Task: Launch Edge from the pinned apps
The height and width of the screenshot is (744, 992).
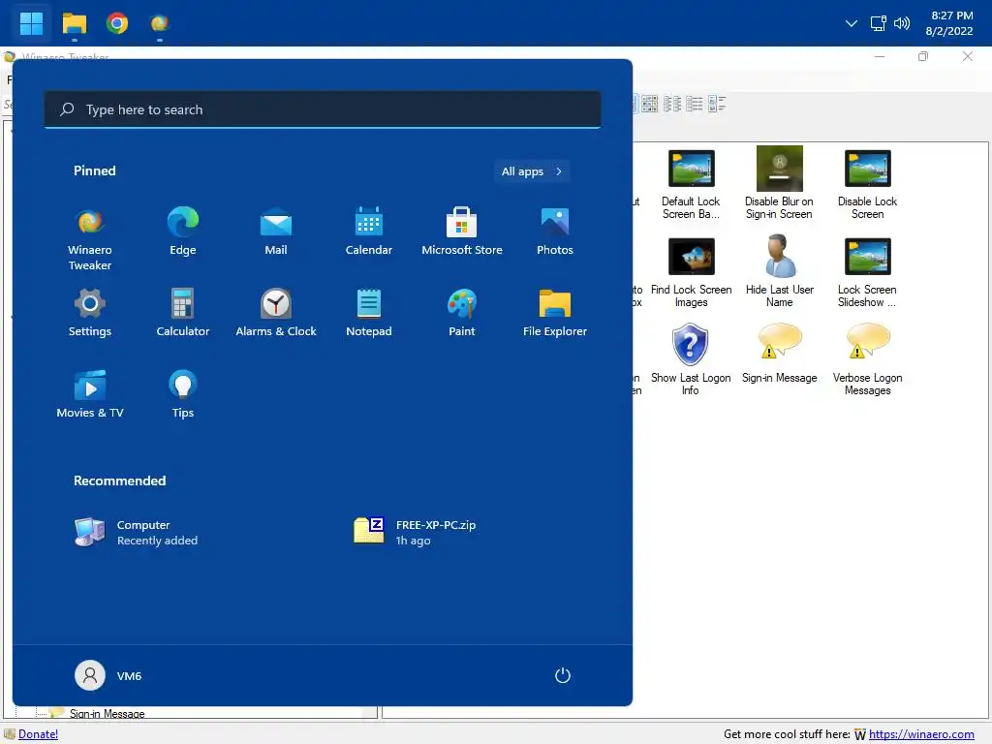Action: click(x=183, y=231)
